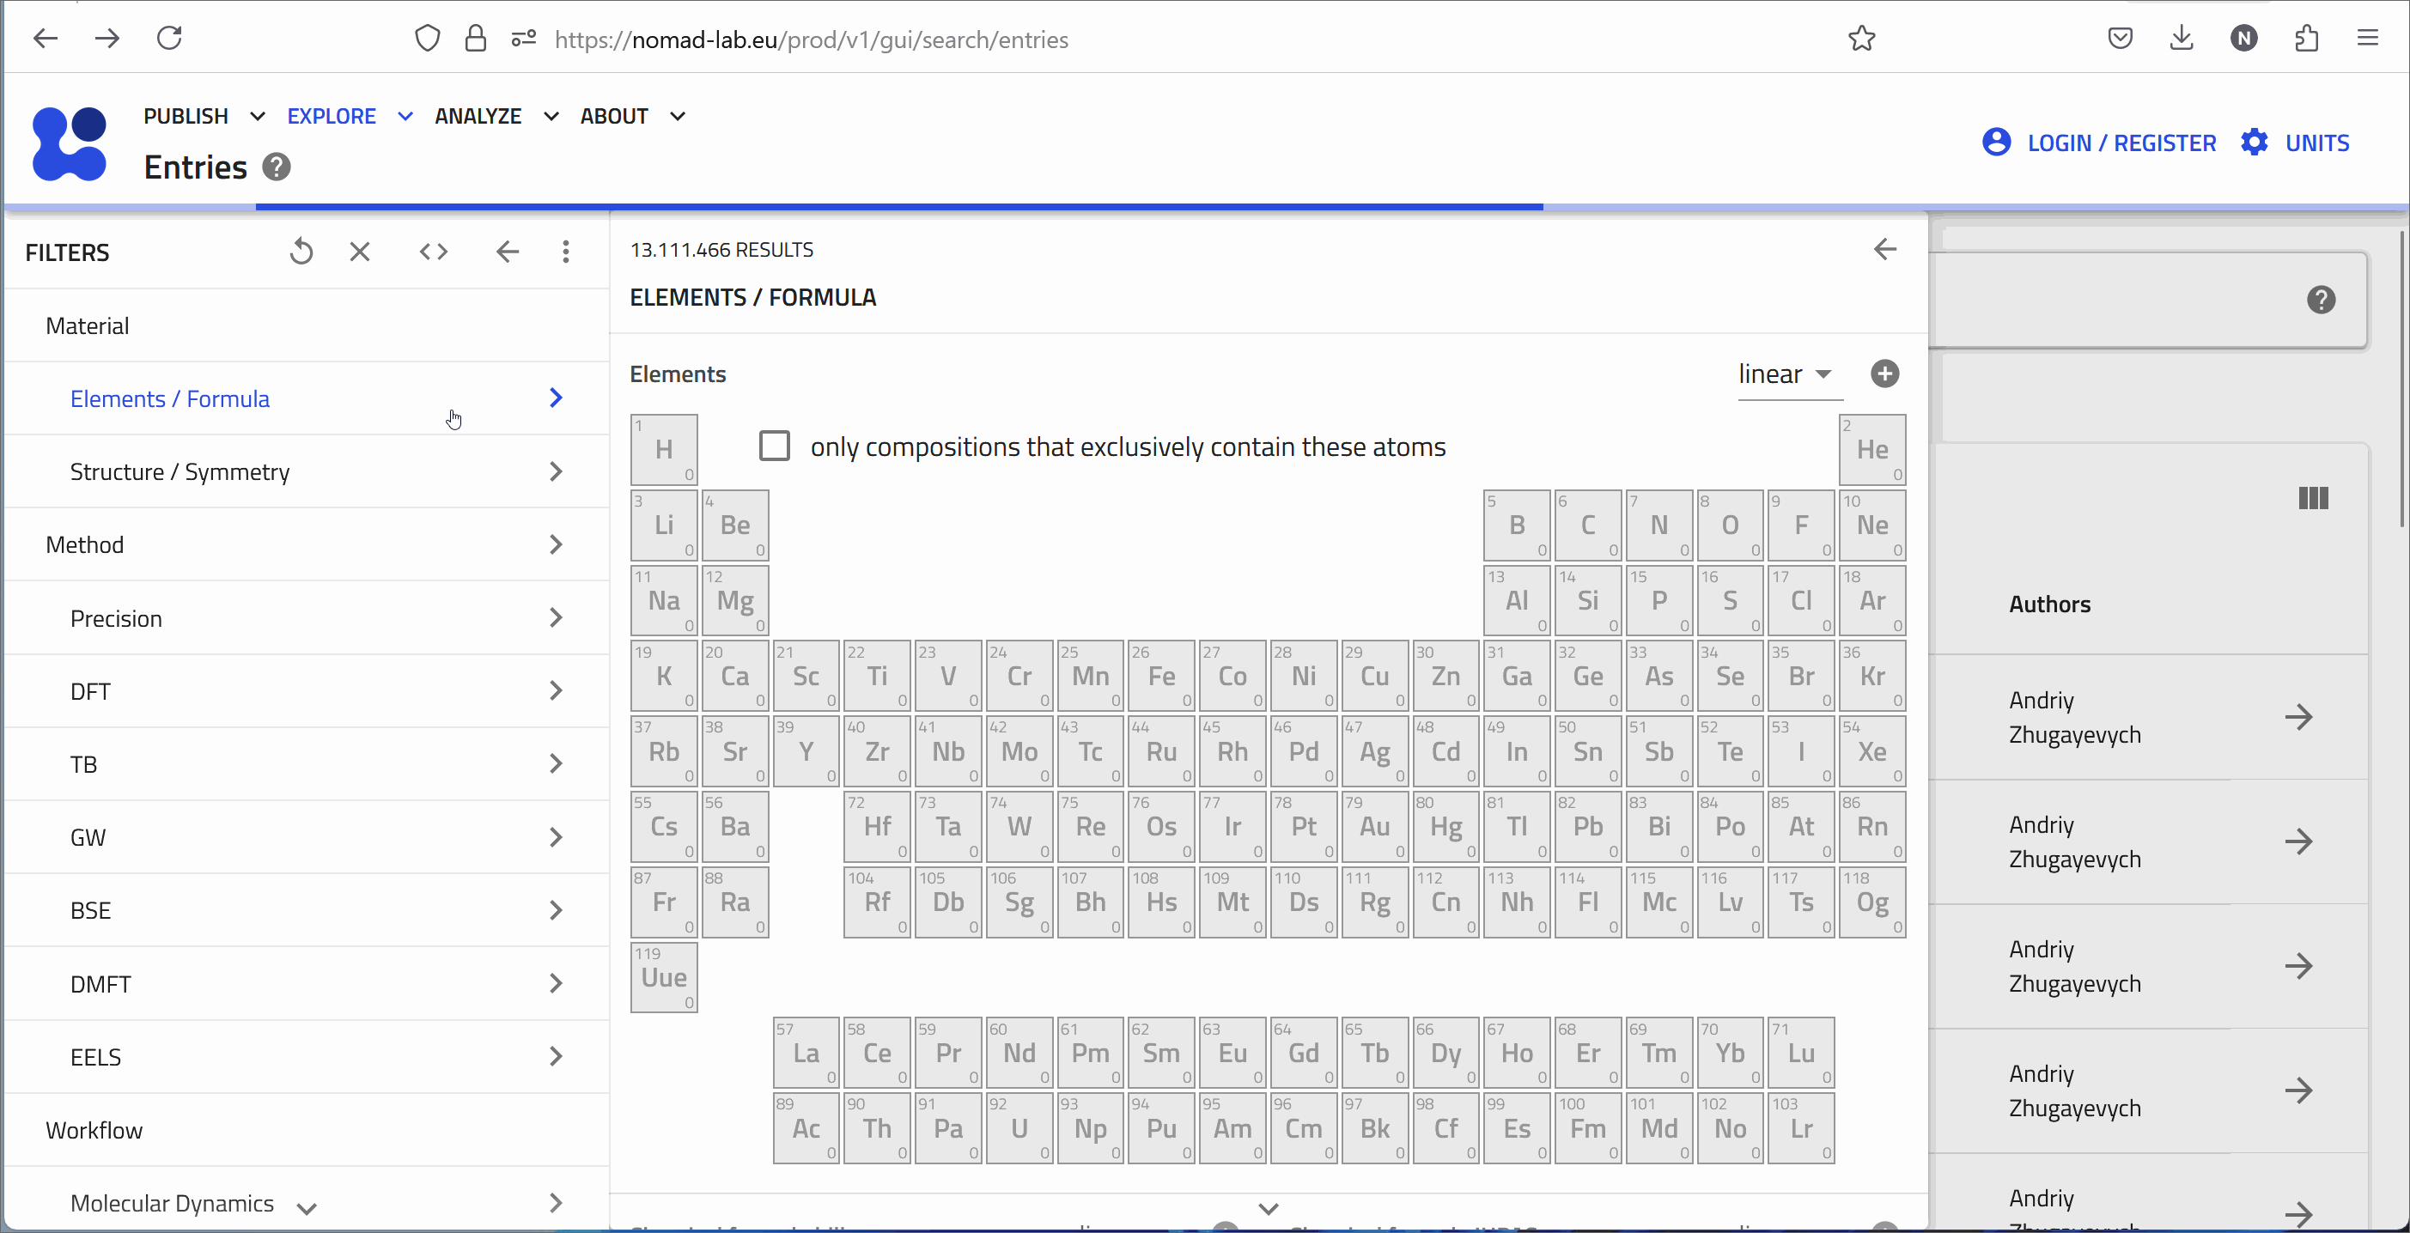The image size is (2410, 1233).
Task: Collapse the filters panel with the left arrow
Action: pos(507,252)
